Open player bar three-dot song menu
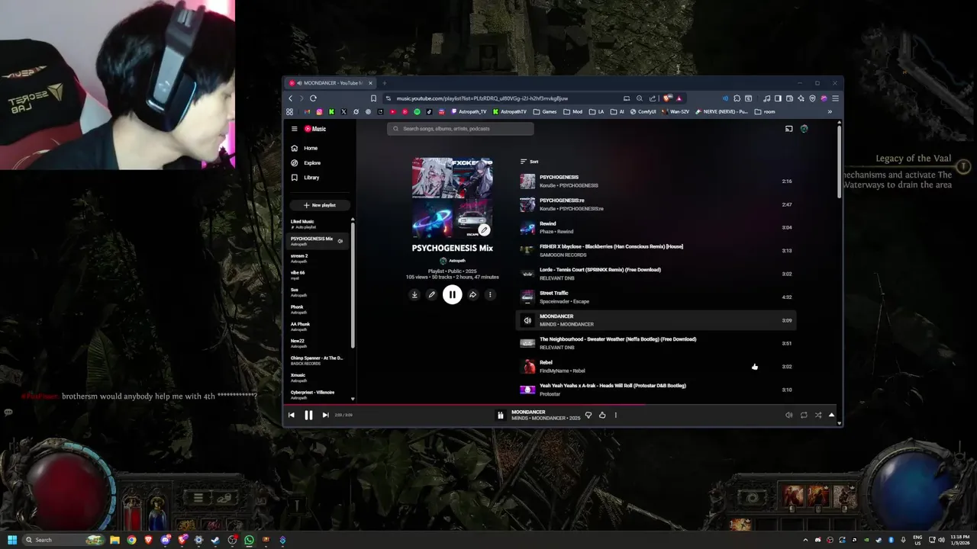Screen dimensions: 977x549 (x=615, y=415)
